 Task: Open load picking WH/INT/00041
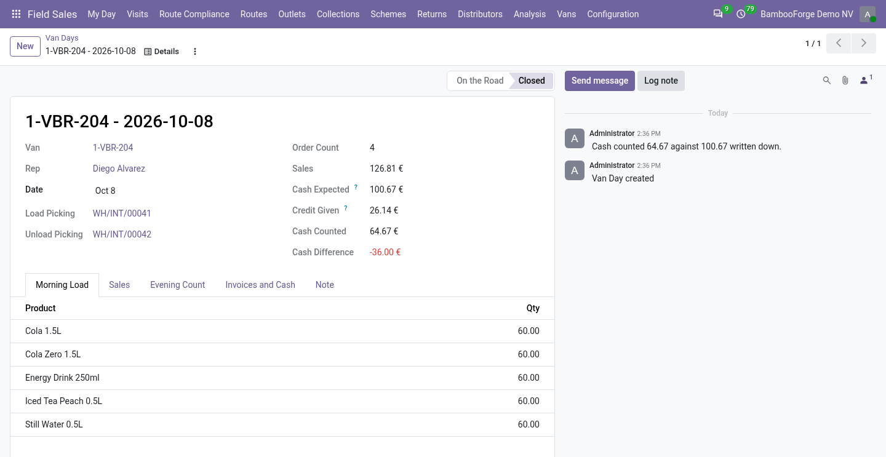pos(122,213)
